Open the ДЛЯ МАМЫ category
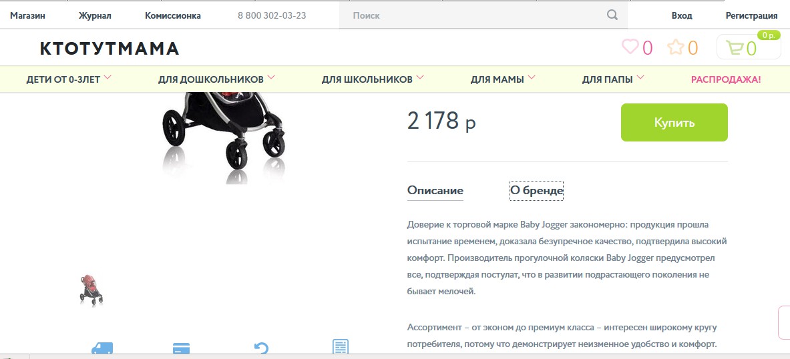 (x=498, y=79)
